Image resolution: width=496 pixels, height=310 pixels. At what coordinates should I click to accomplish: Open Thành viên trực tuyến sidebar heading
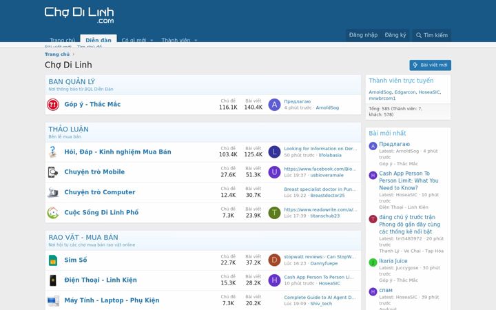(401, 81)
